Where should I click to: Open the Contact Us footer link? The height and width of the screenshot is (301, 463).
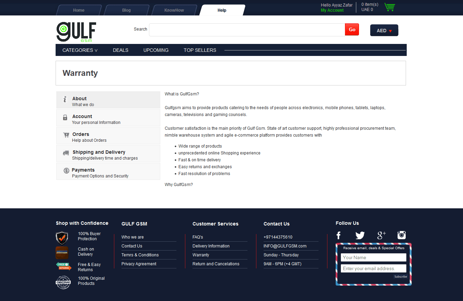132,246
